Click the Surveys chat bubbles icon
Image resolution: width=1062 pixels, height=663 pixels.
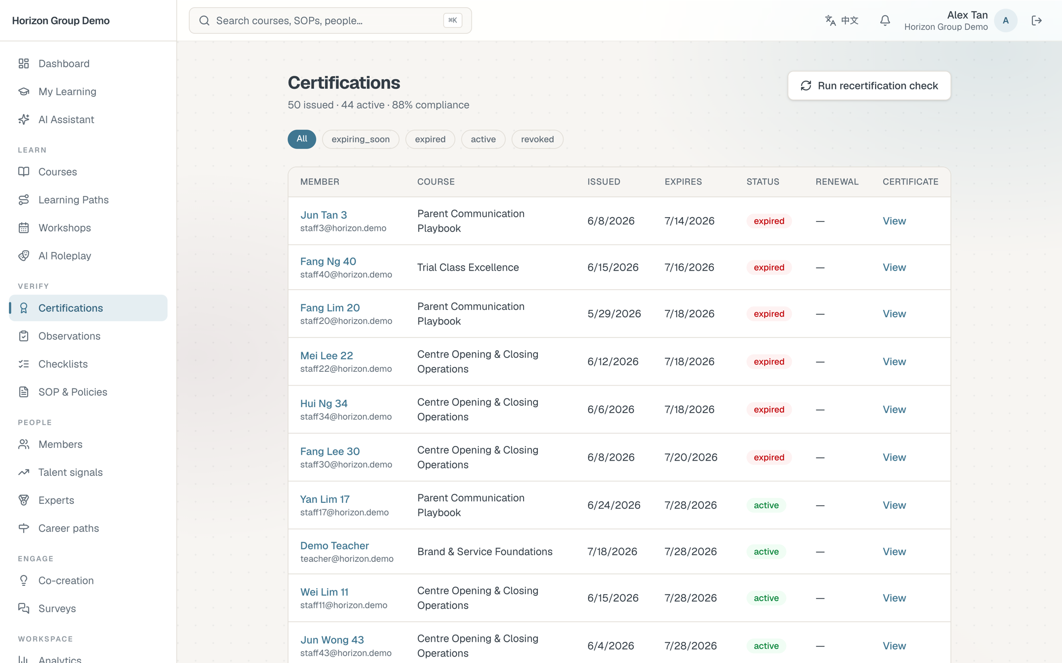point(24,608)
